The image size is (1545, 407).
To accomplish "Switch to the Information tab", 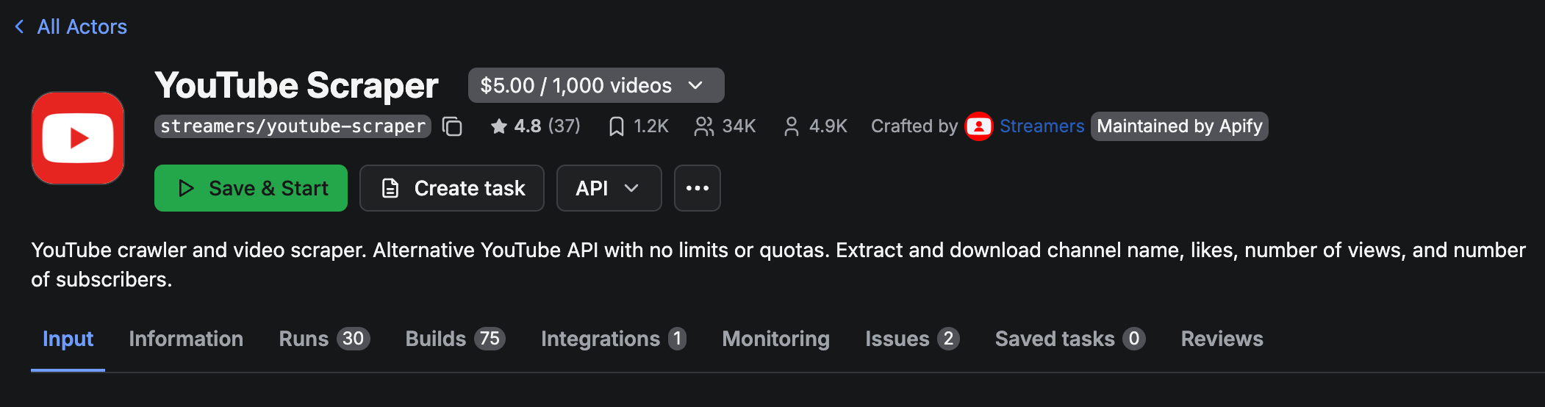I will click(x=186, y=339).
